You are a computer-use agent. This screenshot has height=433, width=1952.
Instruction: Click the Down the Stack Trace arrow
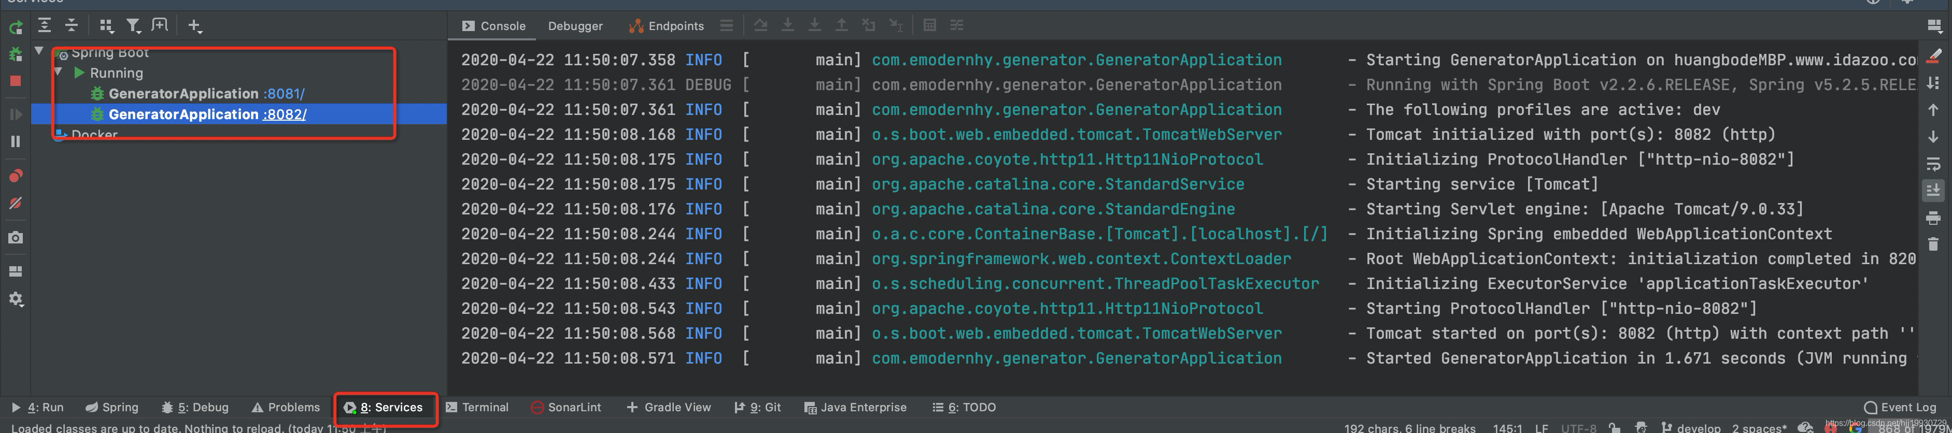tap(1934, 137)
